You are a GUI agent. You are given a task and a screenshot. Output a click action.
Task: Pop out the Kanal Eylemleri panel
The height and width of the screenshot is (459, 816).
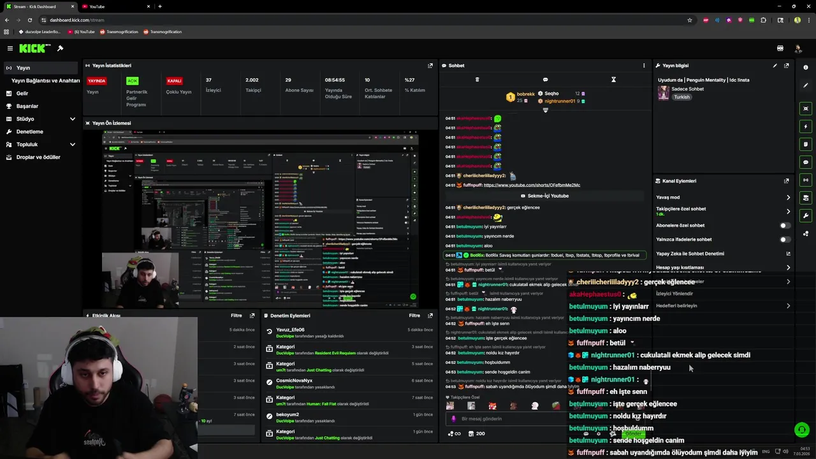[x=787, y=181]
